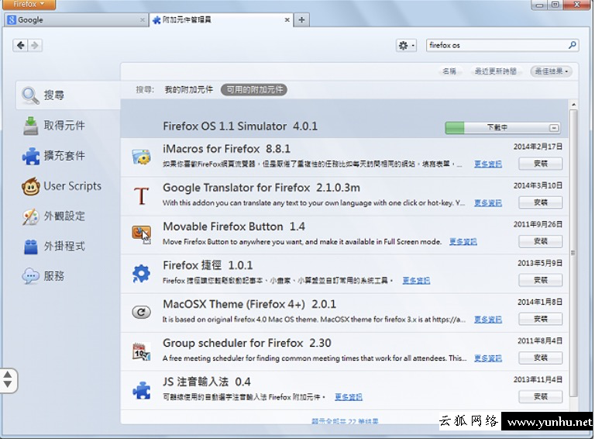This screenshot has width=595, height=439.
Task: Install Group scheduler for Firefox
Action: tap(540, 358)
